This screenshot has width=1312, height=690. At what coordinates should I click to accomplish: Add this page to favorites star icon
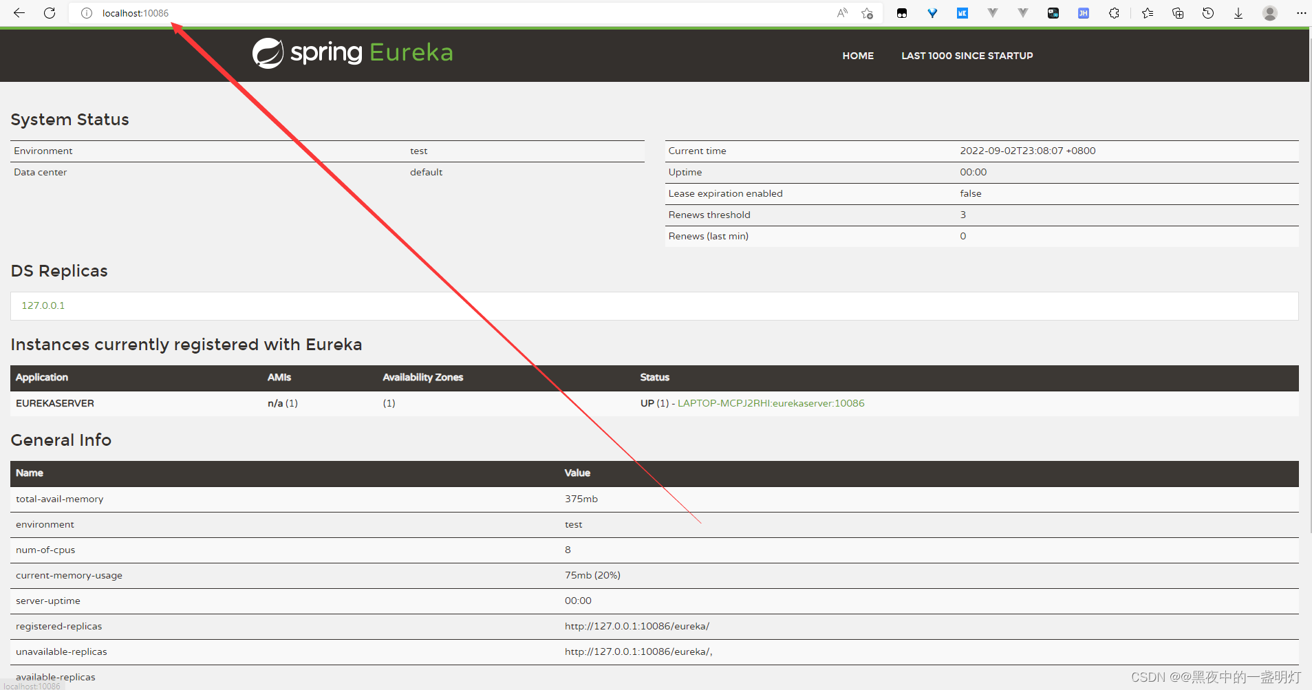point(867,13)
